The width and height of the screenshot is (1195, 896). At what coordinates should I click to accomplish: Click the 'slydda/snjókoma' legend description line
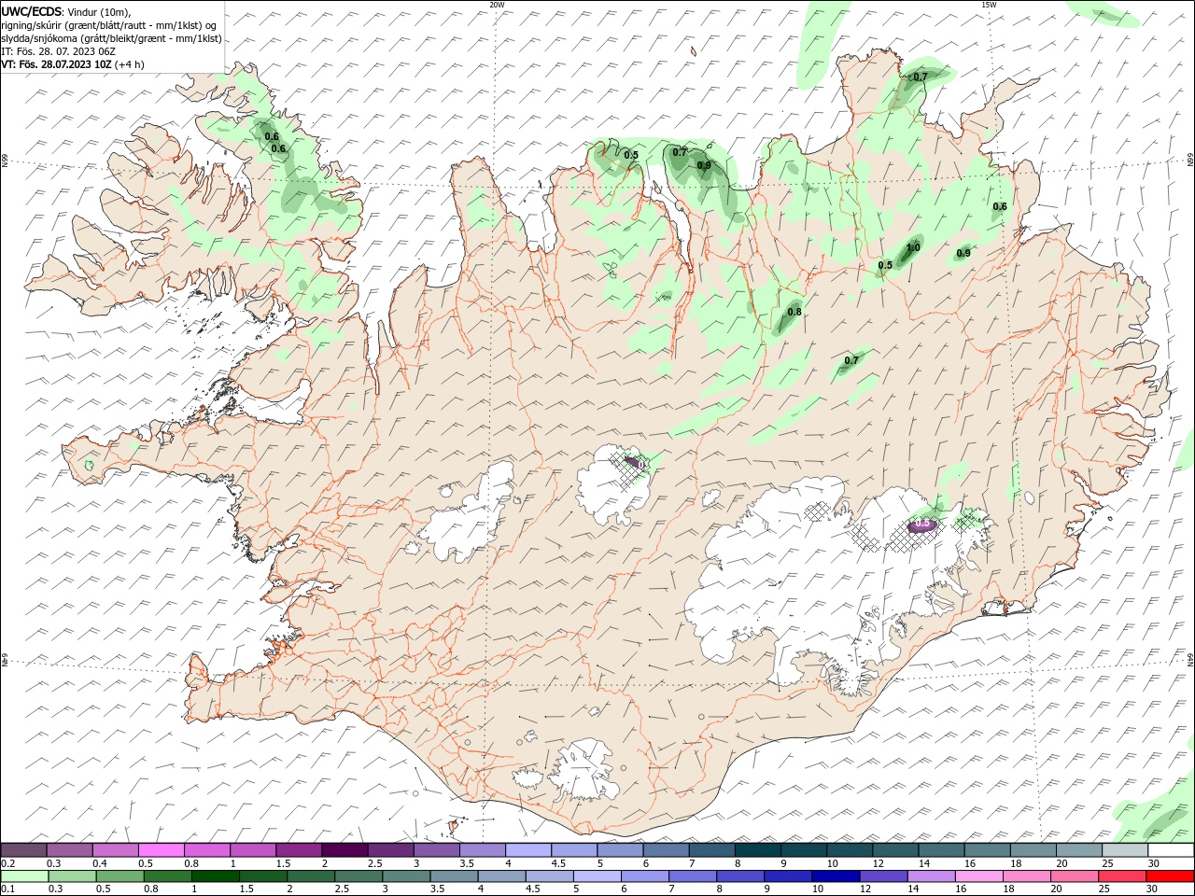pos(111,38)
